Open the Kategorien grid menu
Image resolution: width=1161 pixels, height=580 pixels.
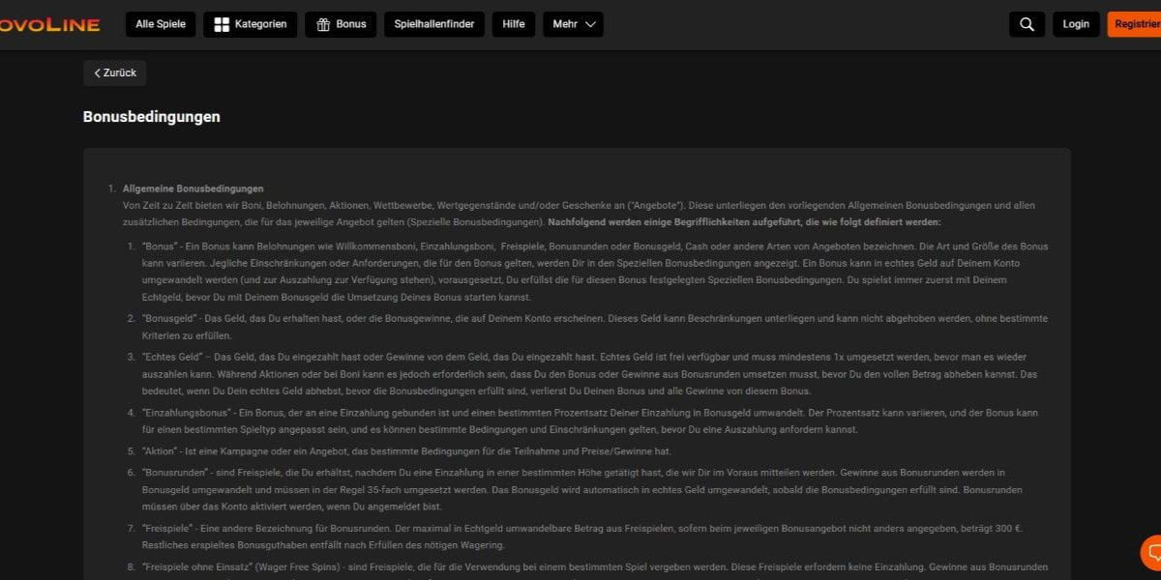pyautogui.click(x=251, y=24)
